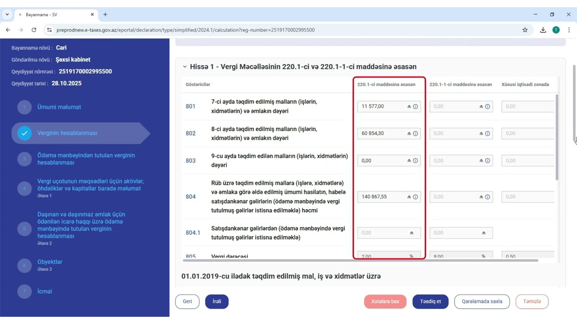This screenshot has height=324, width=577.
Task: Click step 6 circle icon beside Obyektlər
Action: point(25,265)
